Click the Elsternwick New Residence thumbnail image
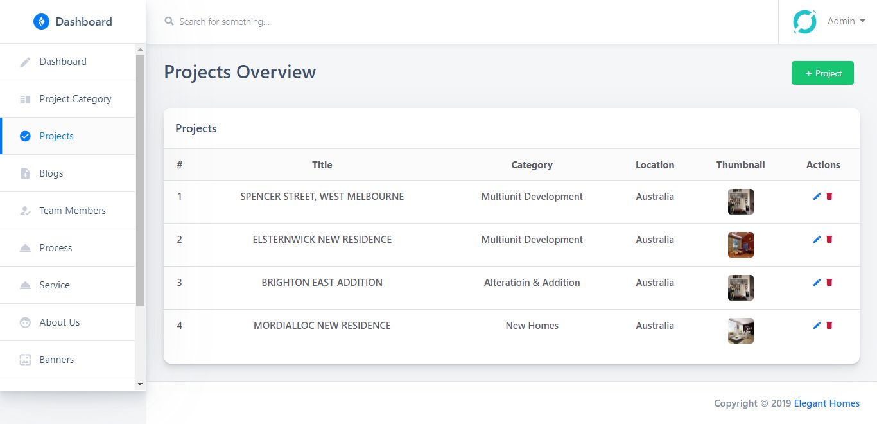This screenshot has width=877, height=424. coord(741,245)
